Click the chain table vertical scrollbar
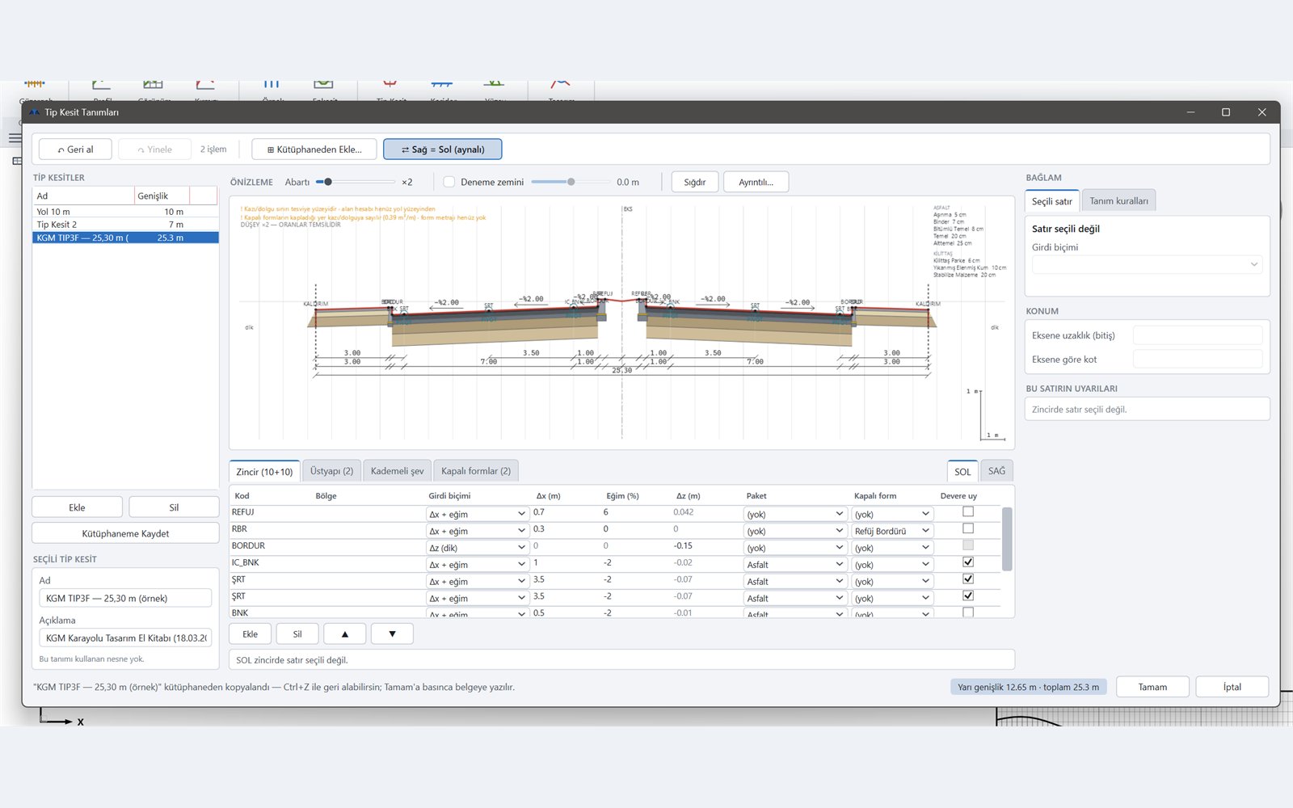This screenshot has height=808, width=1293. pos(1006,539)
